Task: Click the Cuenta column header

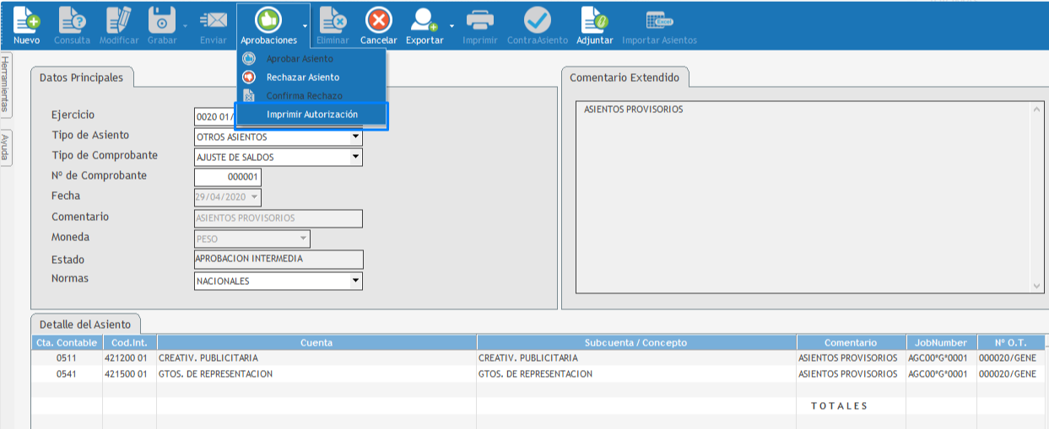Action: point(316,343)
